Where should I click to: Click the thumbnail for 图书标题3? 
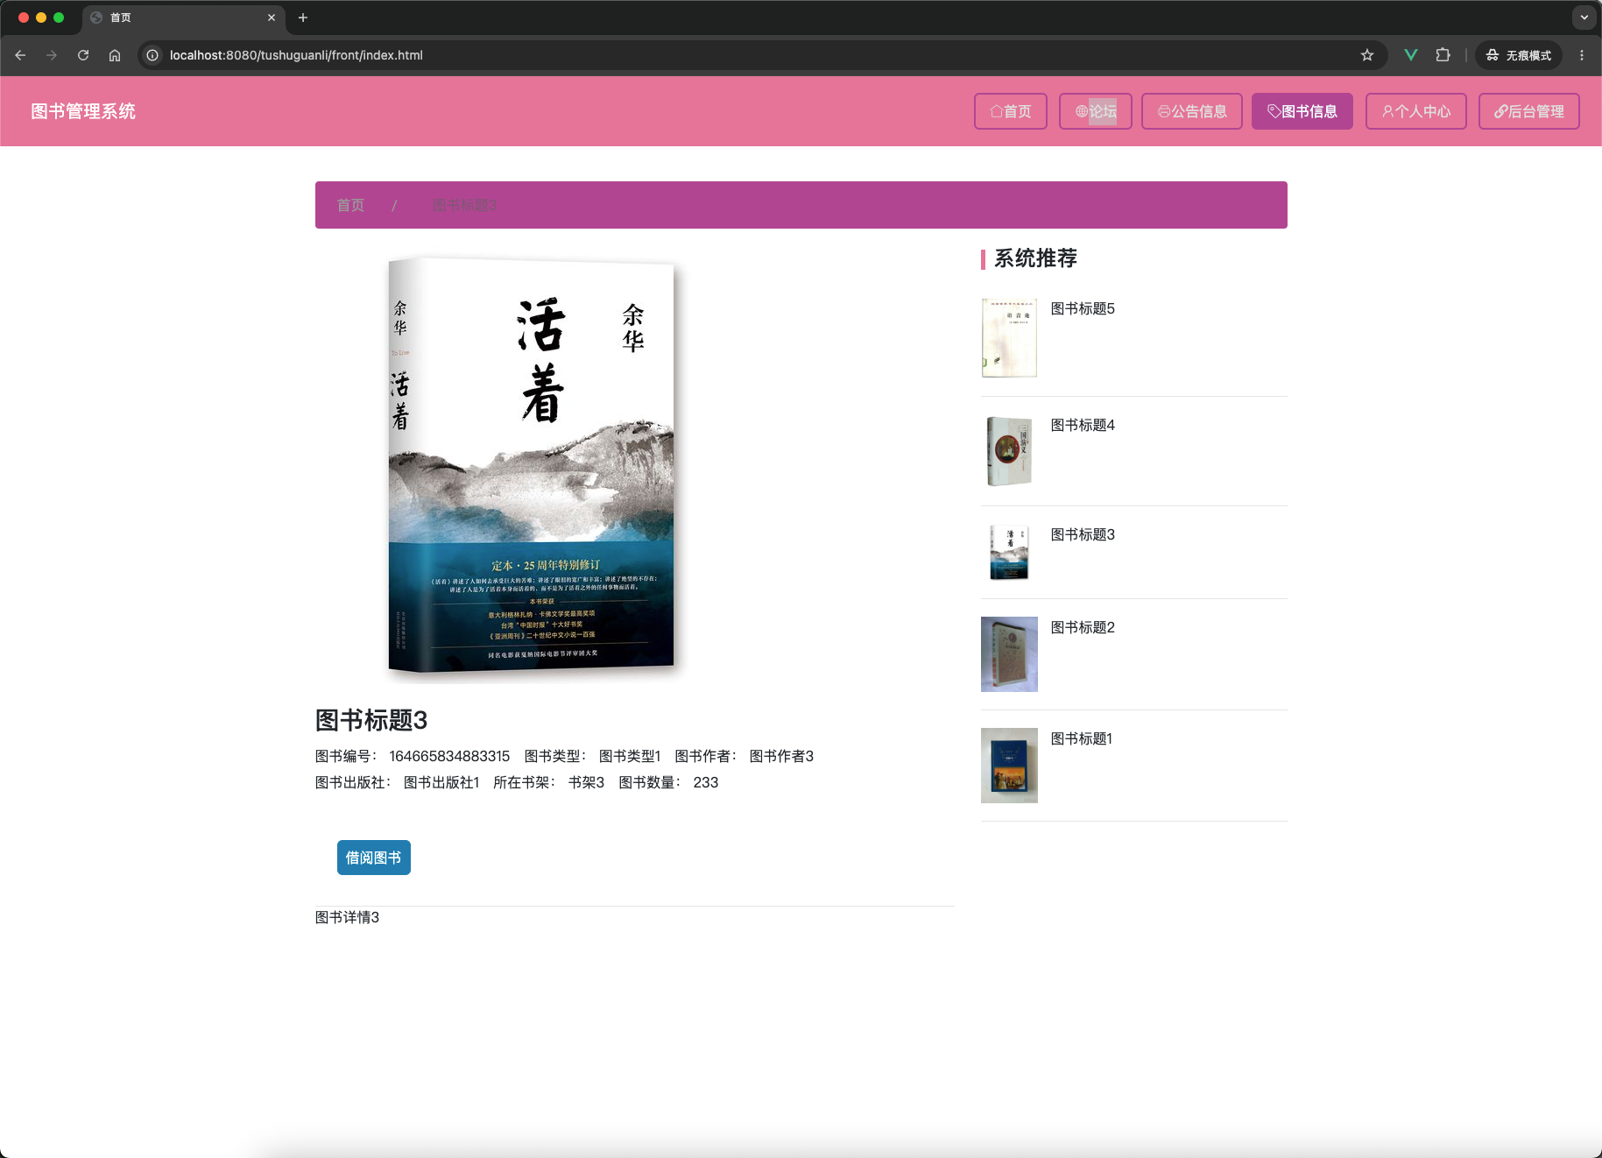pos(1009,553)
